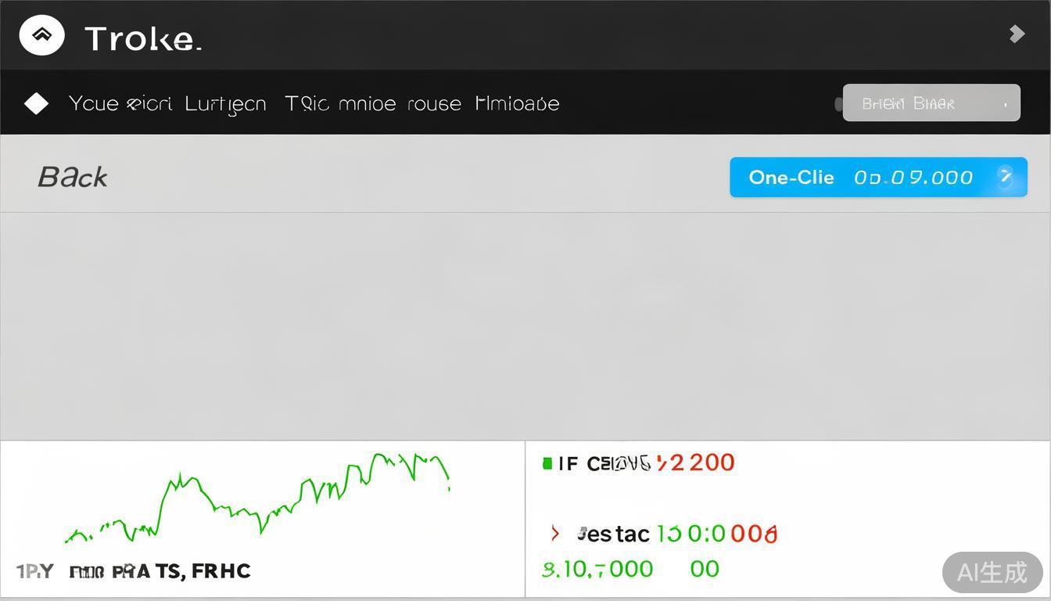Click the green square indicator beside IF

coord(547,463)
